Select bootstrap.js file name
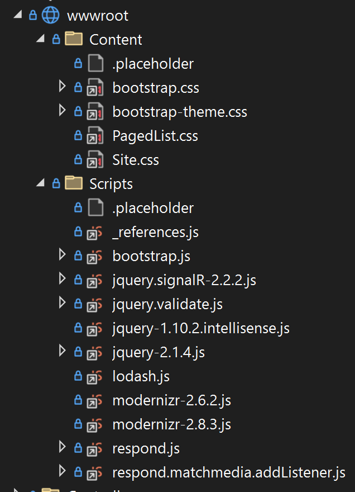 tap(151, 257)
